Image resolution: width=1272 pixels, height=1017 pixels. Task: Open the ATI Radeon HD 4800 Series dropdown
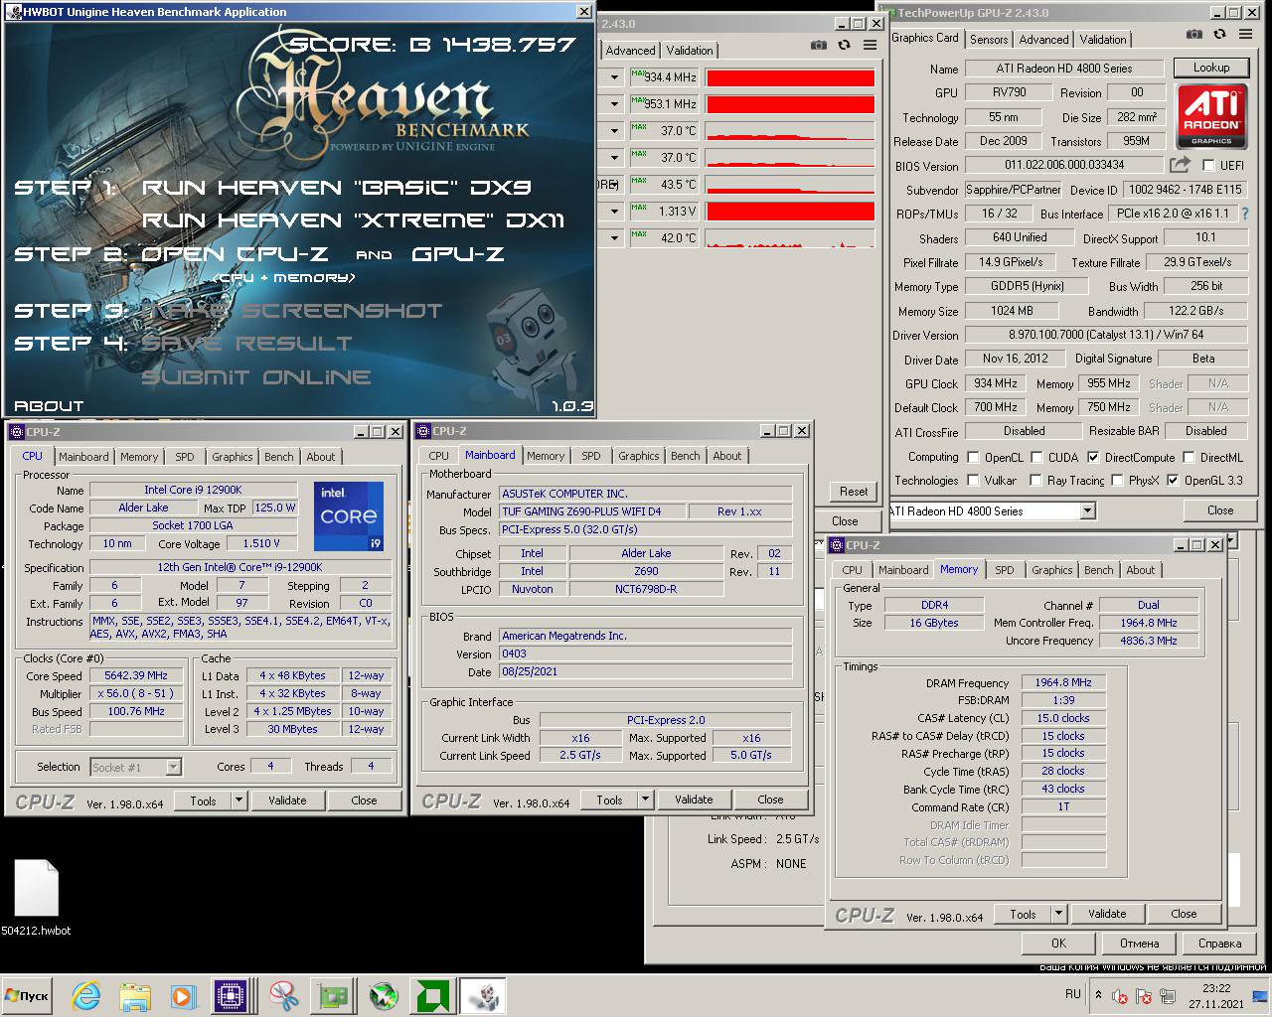(1087, 511)
